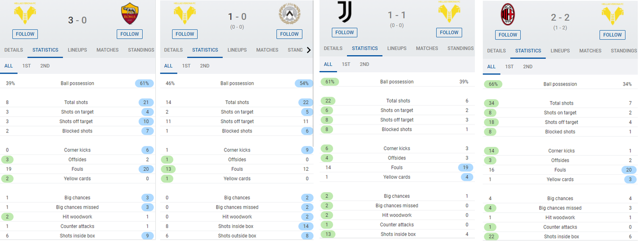The image size is (639, 243).
Task: Click the 3 - 0 score in Verona-Roma match
Action: pyautogui.click(x=77, y=20)
